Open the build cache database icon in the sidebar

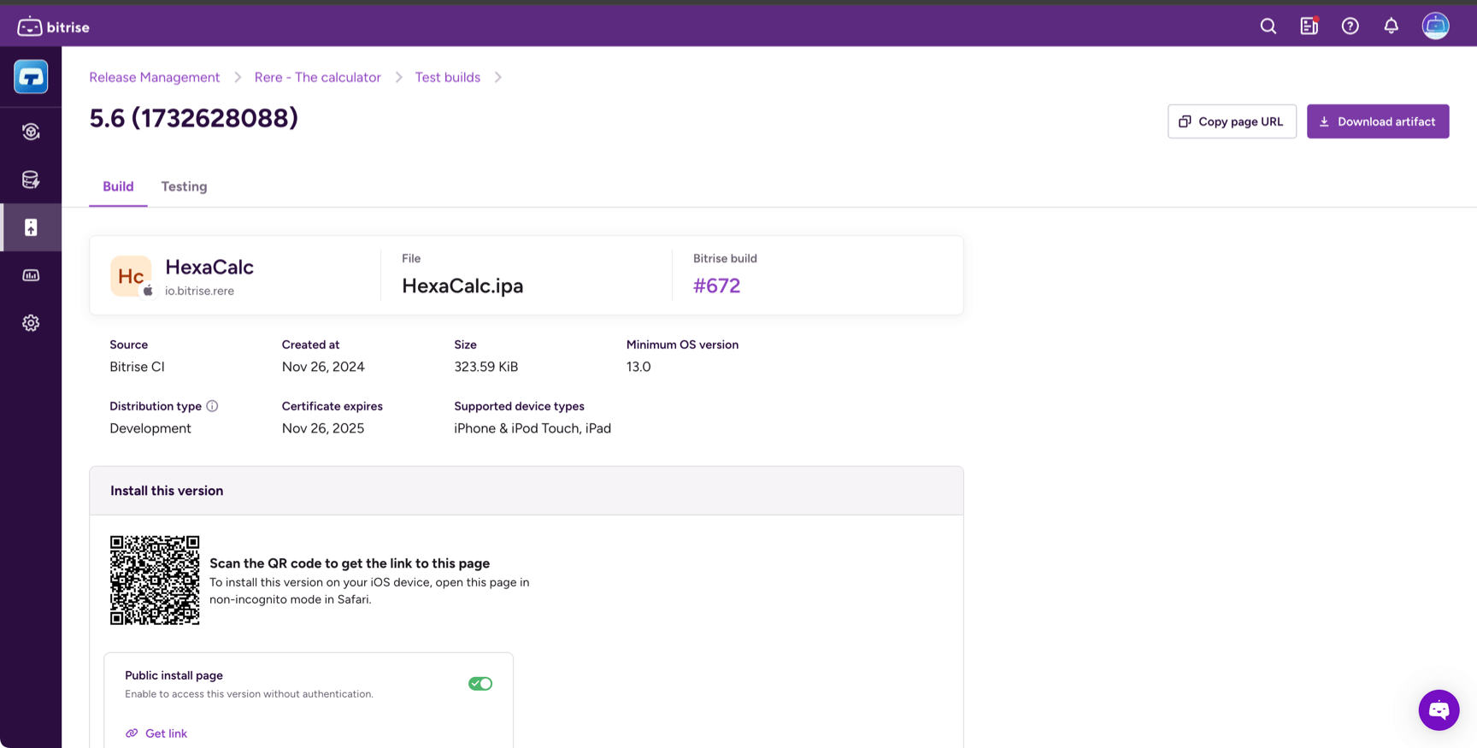(x=31, y=180)
